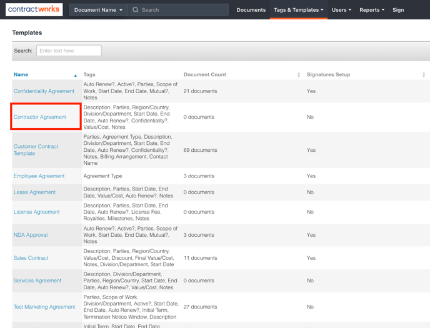The image size is (430, 328).
Task: Open the Sign menu item
Action: coord(398,10)
